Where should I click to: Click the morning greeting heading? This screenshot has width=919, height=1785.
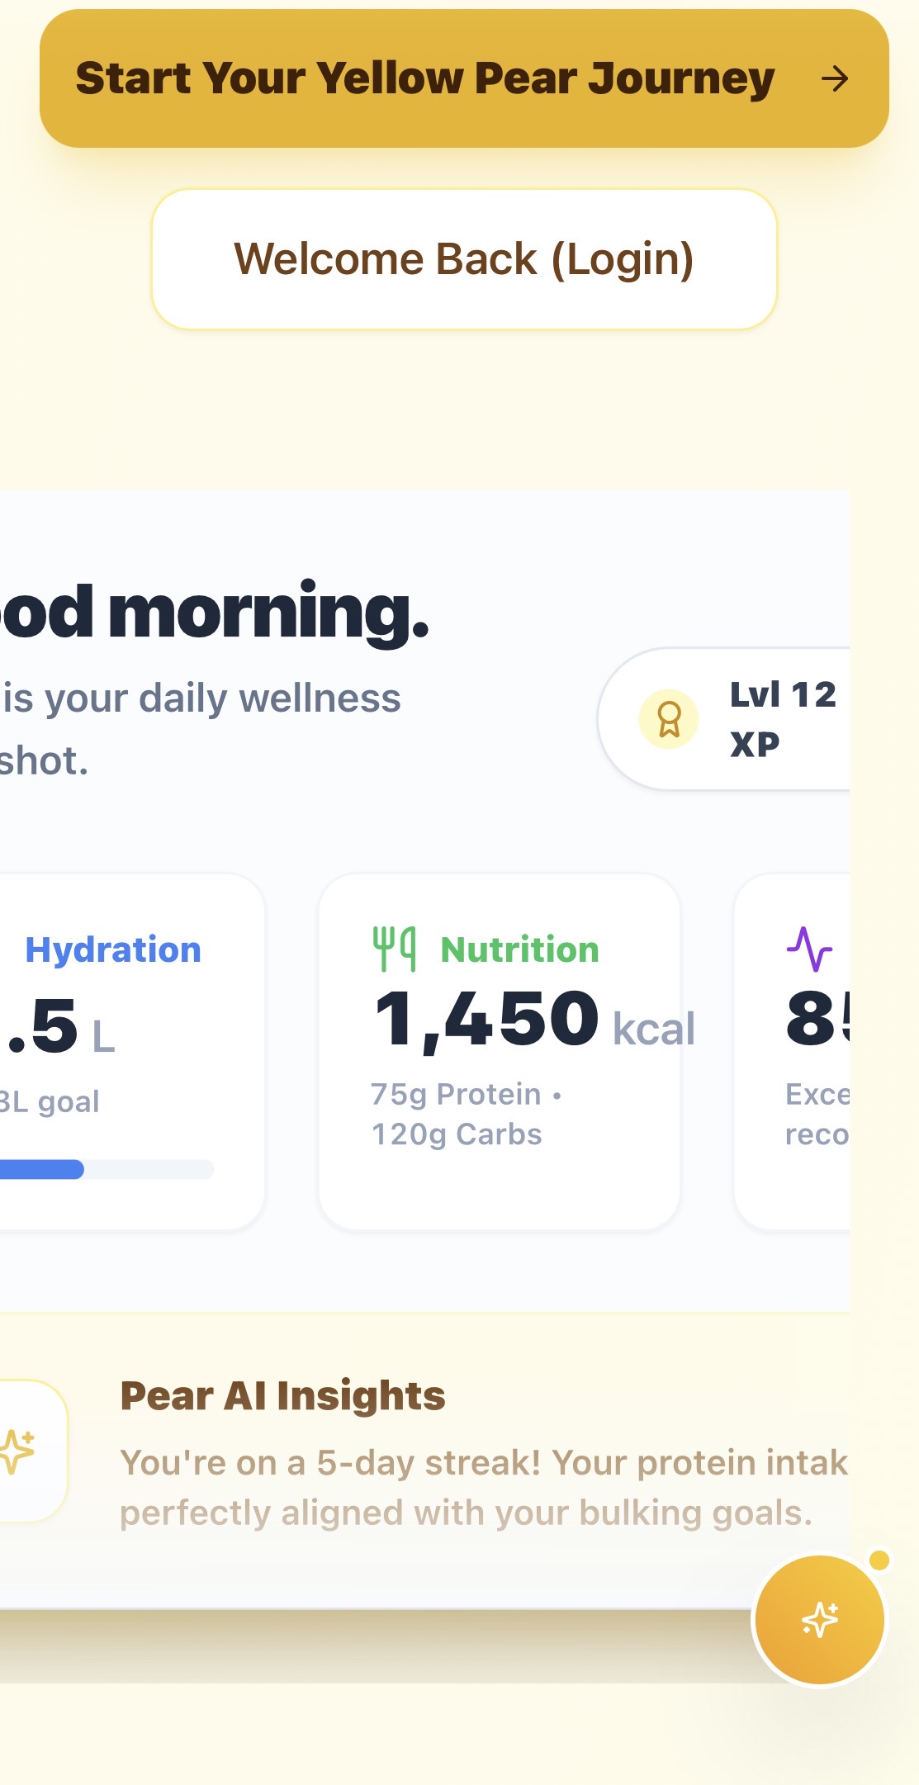[215, 612]
